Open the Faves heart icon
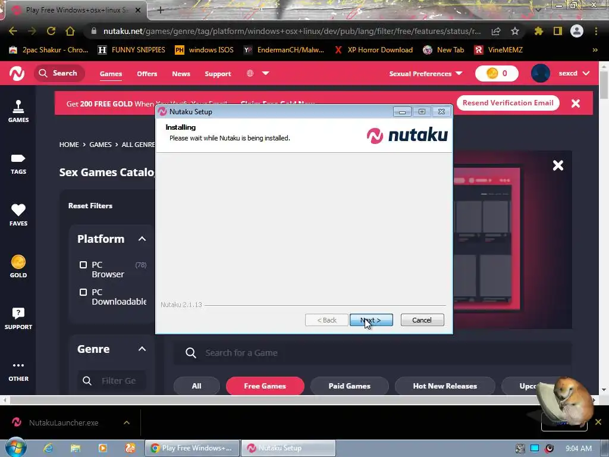 [18, 214]
